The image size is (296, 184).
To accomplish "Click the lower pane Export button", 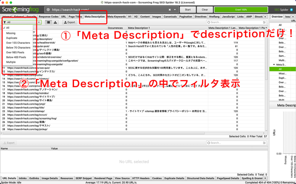I will pyautogui.click(x=9, y=143).
